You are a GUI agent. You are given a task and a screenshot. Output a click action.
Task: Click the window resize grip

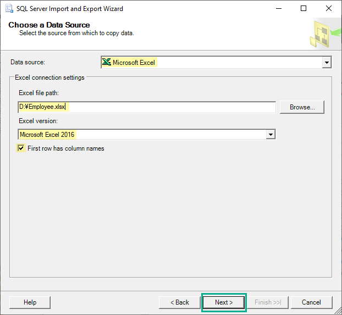coord(338,311)
